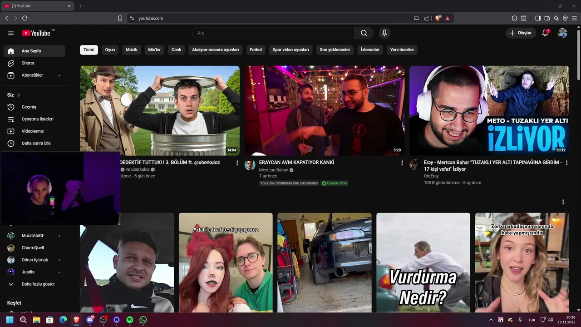
Task: Open browser extensions puzzle icon
Action: click(514, 18)
